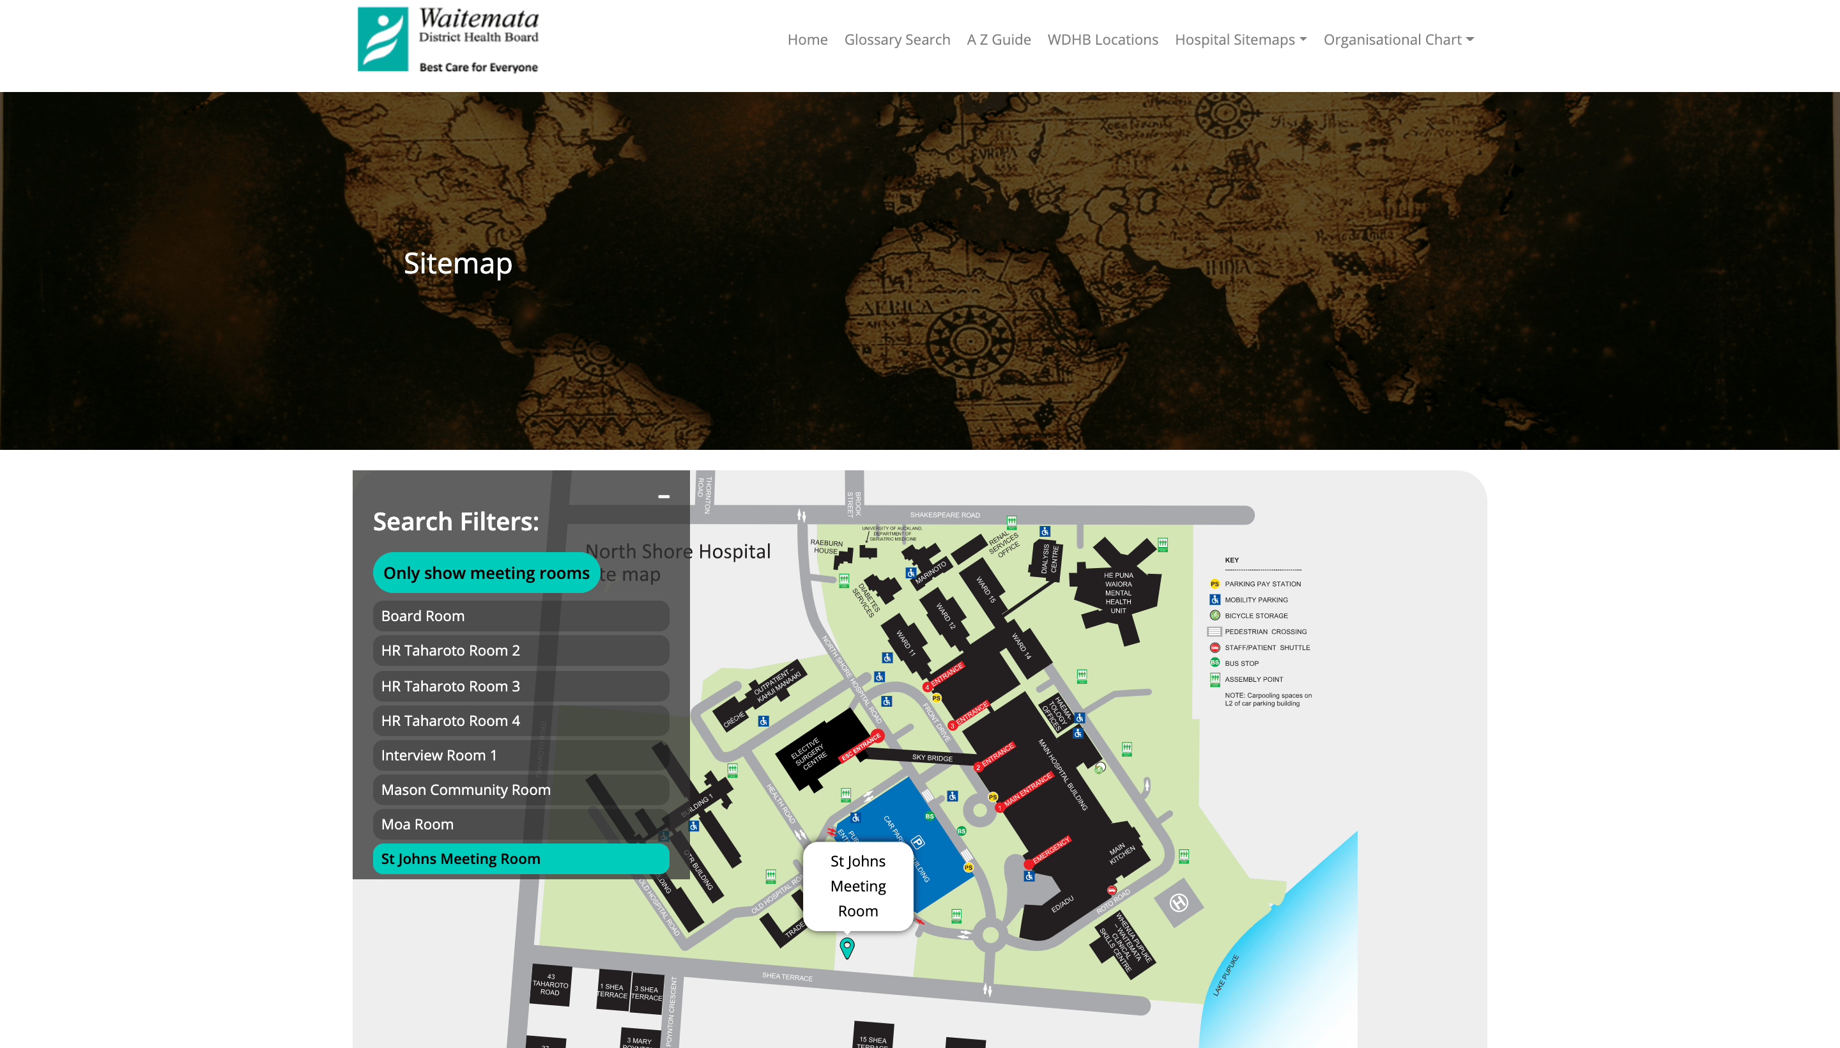Screen dimensions: 1840x1048
Task: Collapse the Search Filters panel with minus button
Action: 663,497
